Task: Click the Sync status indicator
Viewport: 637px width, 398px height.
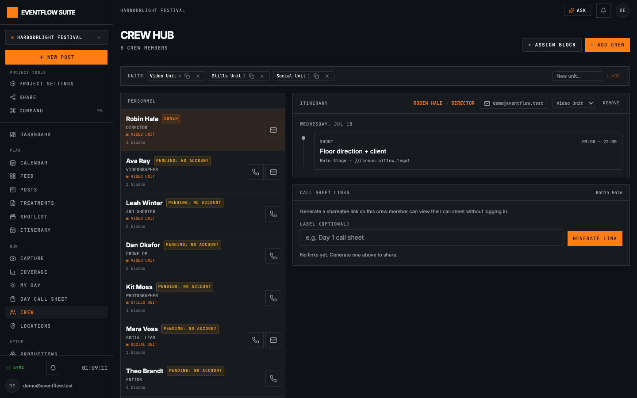Action: pos(15,368)
